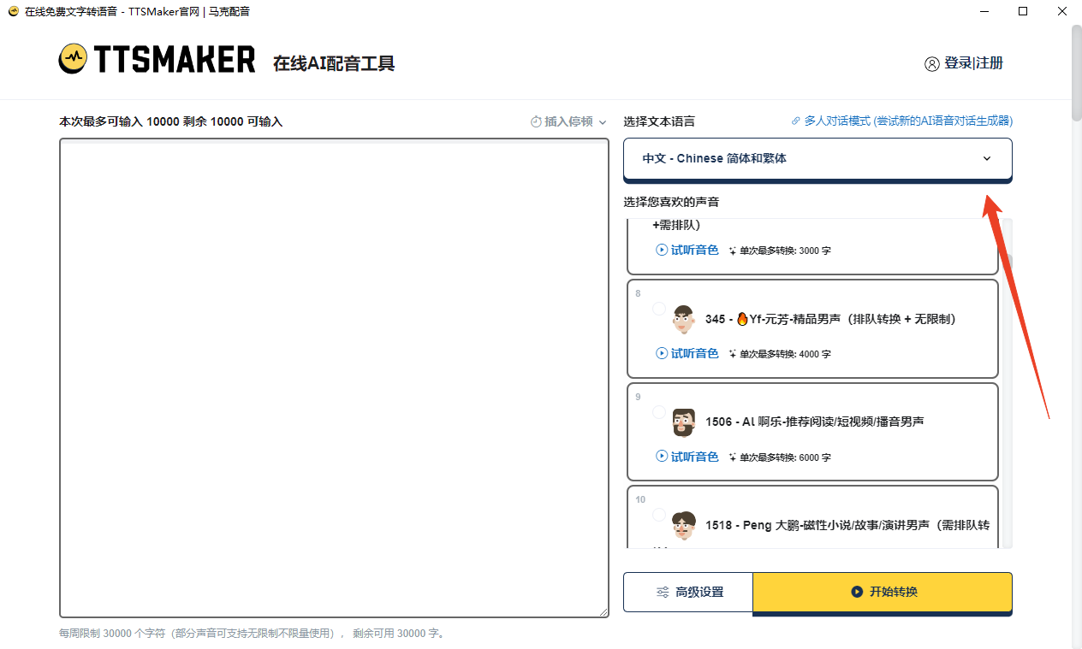
Task: Open the 多人对话模式 link
Action: [907, 121]
